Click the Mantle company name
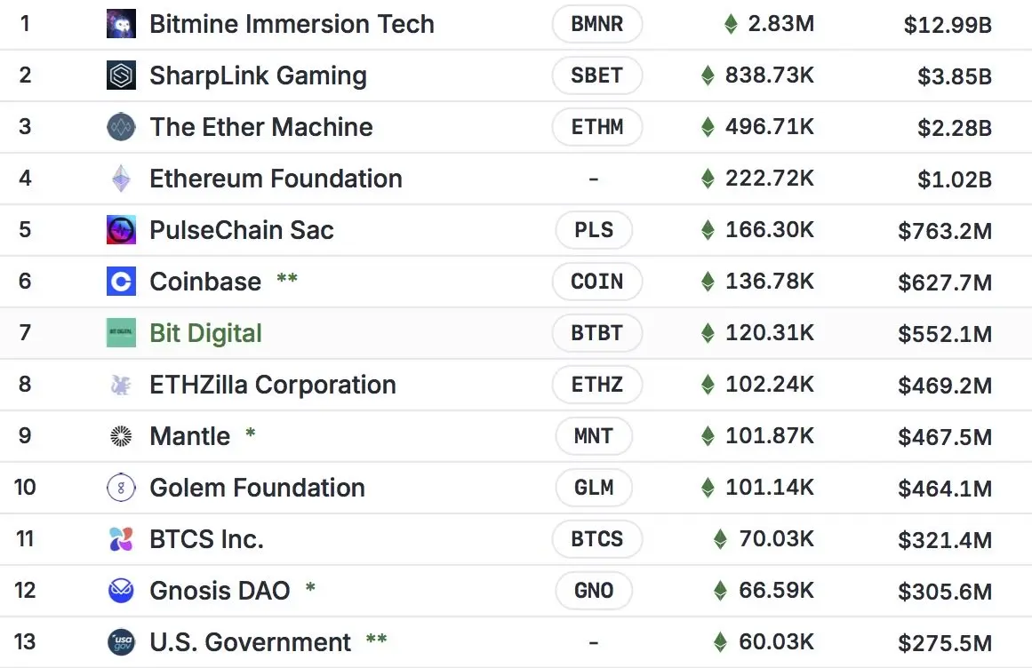This screenshot has width=1032, height=668. tap(189, 436)
